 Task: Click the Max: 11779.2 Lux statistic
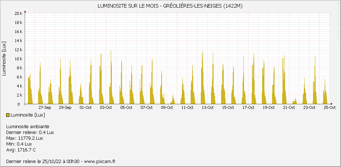coord(25,138)
